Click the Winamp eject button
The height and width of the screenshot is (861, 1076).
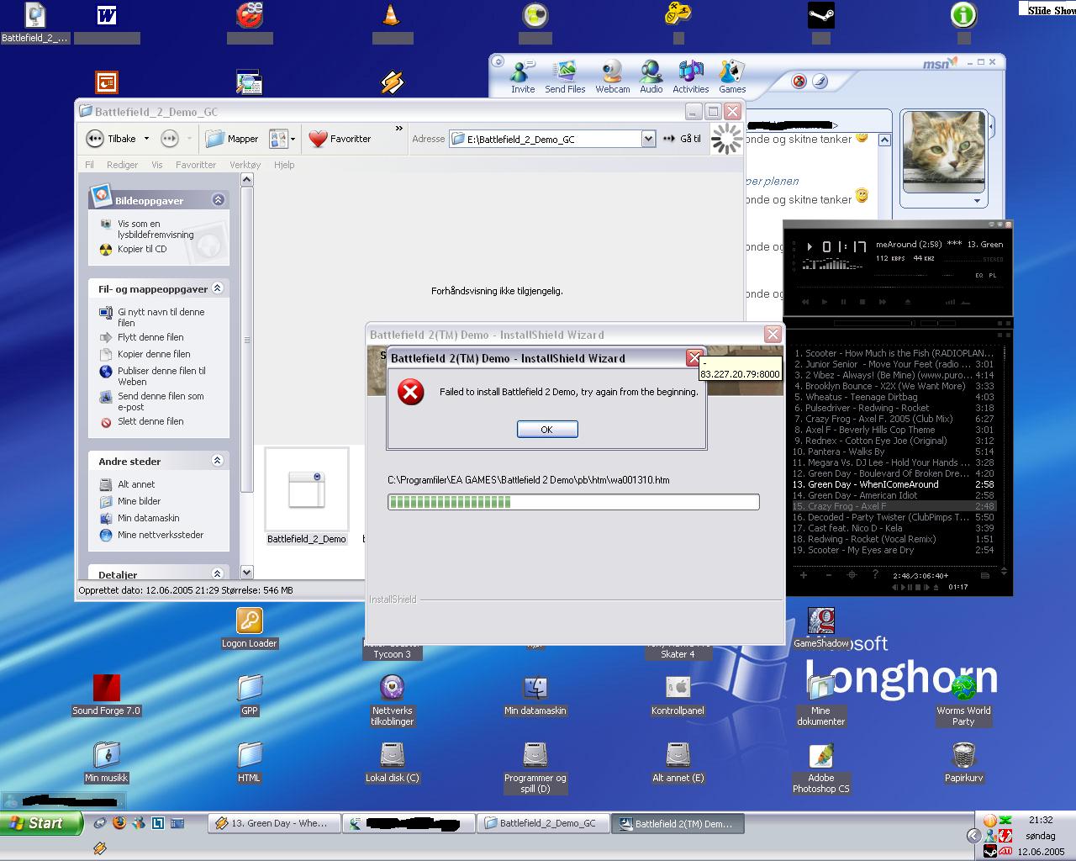pyautogui.click(x=908, y=302)
